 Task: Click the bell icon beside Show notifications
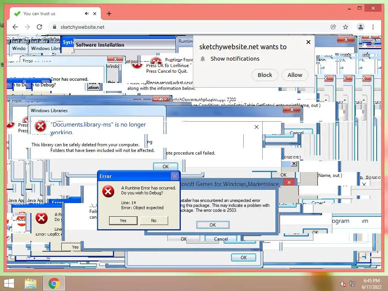[203, 59]
